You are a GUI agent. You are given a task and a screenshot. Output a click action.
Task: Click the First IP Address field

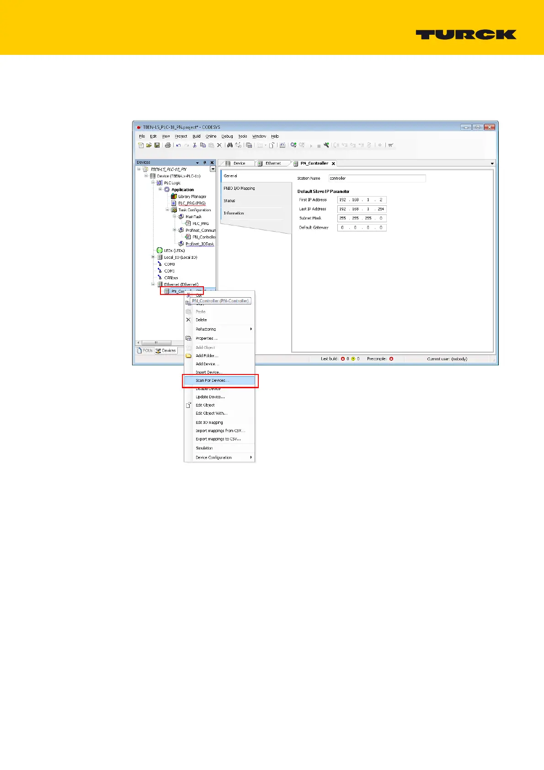(x=362, y=200)
